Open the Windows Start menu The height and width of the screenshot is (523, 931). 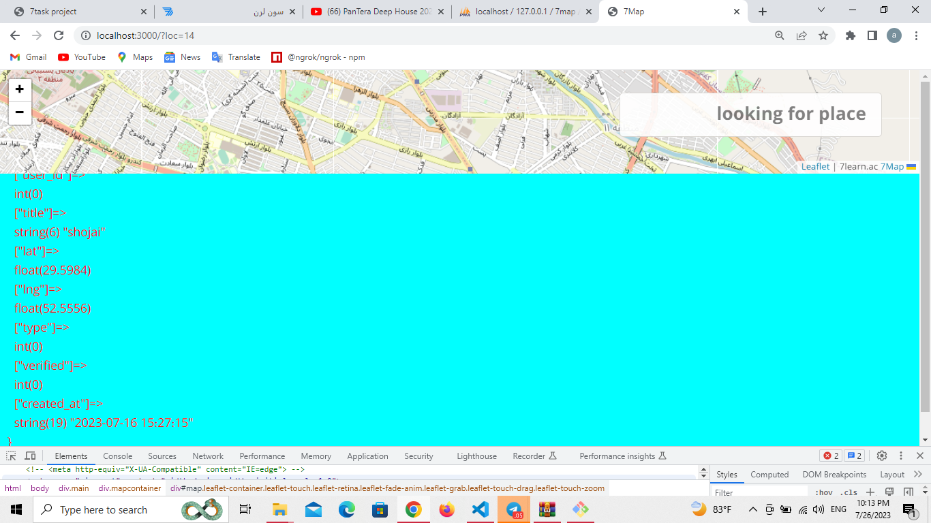coord(16,509)
